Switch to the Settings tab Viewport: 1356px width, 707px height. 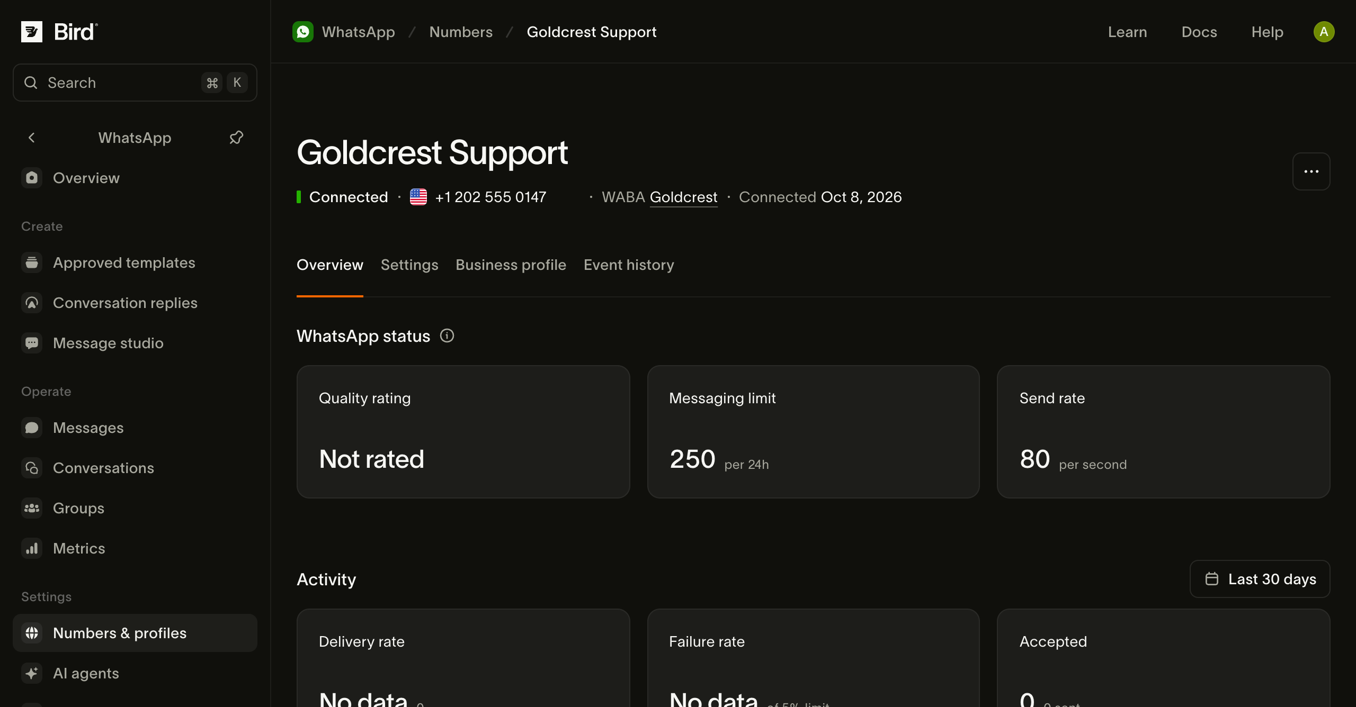point(409,265)
